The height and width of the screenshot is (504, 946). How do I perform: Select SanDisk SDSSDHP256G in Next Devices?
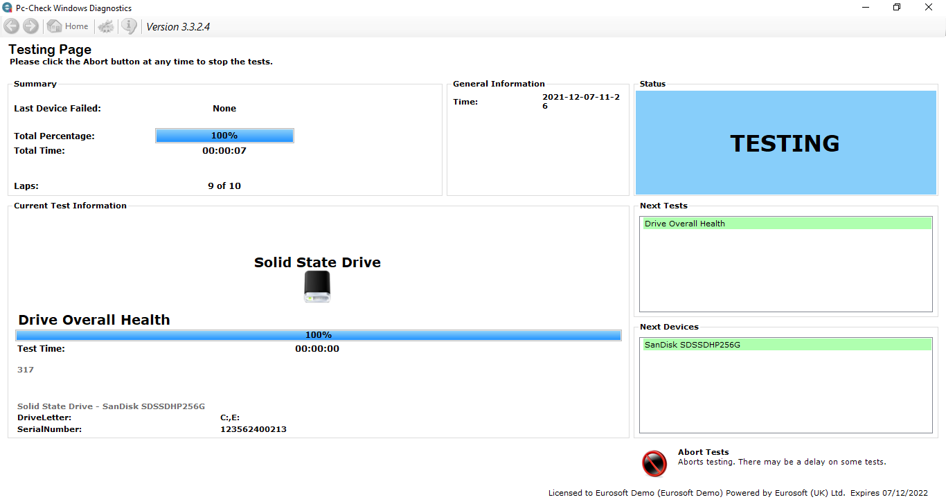click(x=786, y=345)
